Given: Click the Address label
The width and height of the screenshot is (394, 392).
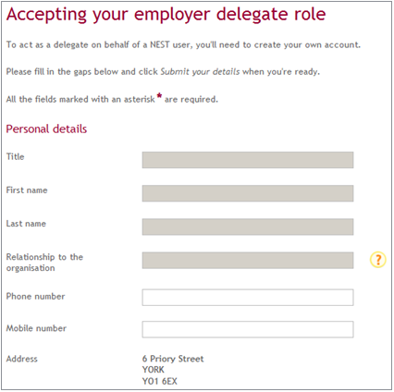Looking at the screenshot, I should tap(22, 359).
